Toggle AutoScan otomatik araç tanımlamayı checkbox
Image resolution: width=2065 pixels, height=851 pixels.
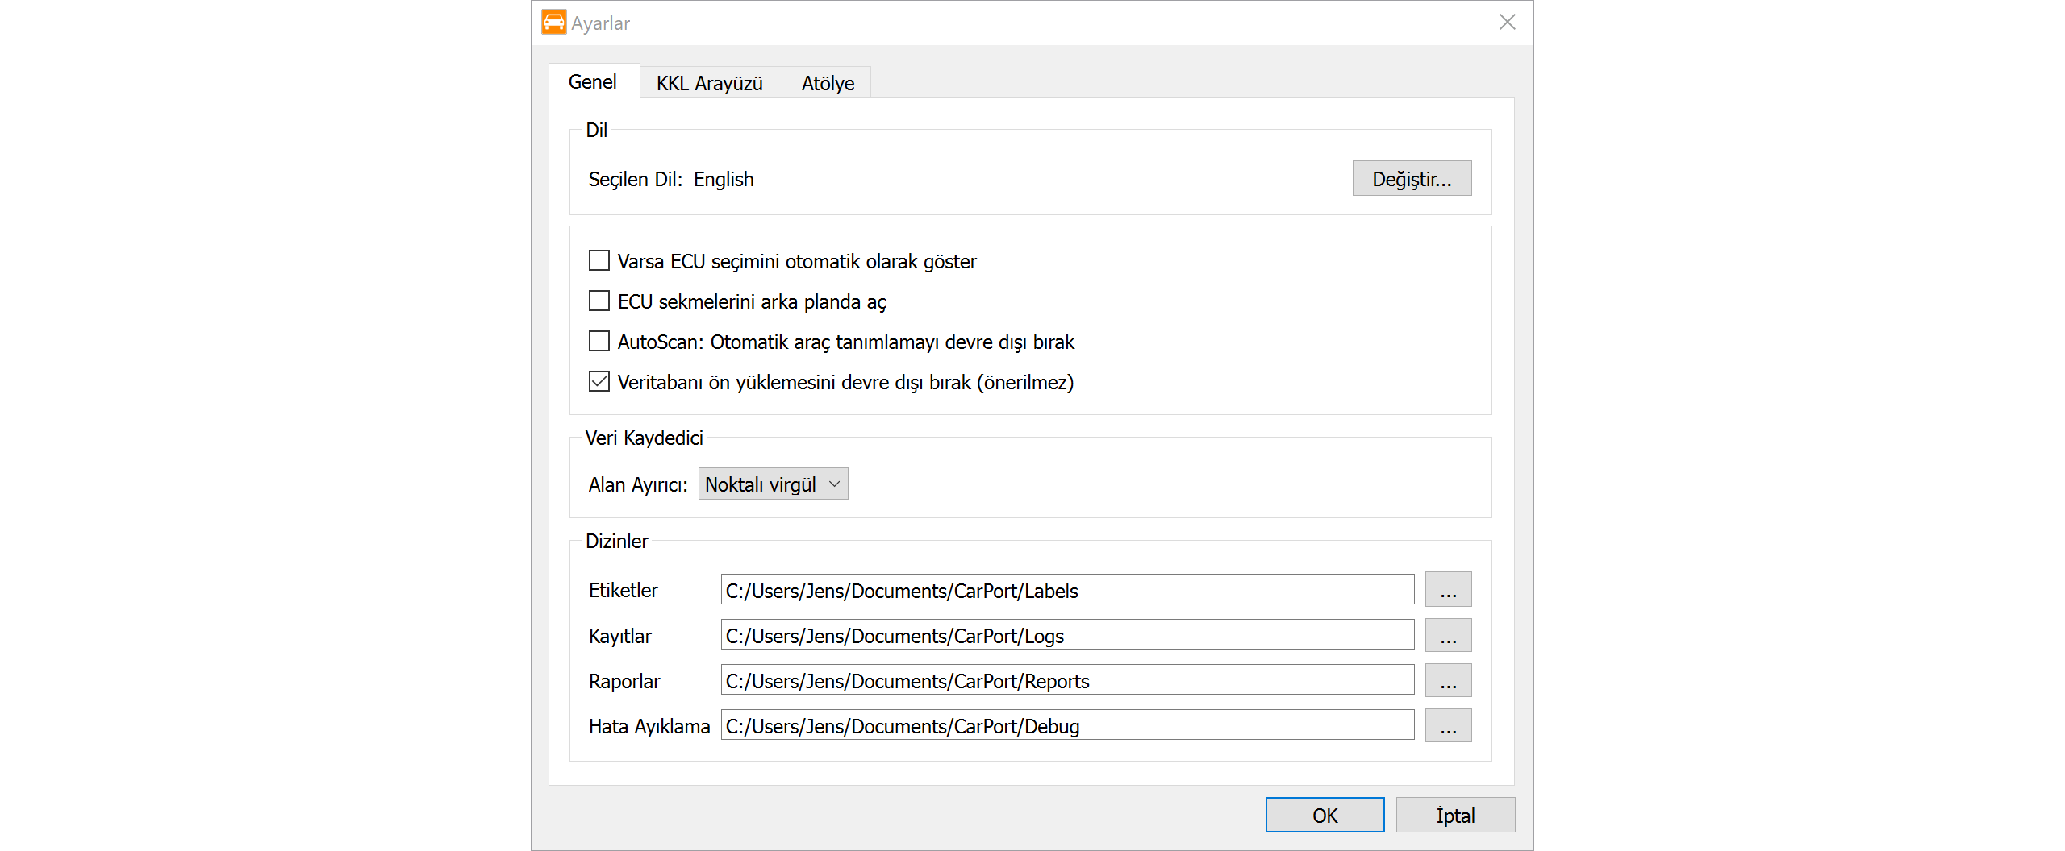[x=599, y=342]
